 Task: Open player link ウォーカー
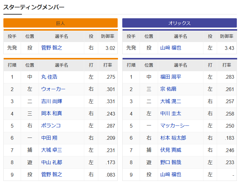point(53,89)
